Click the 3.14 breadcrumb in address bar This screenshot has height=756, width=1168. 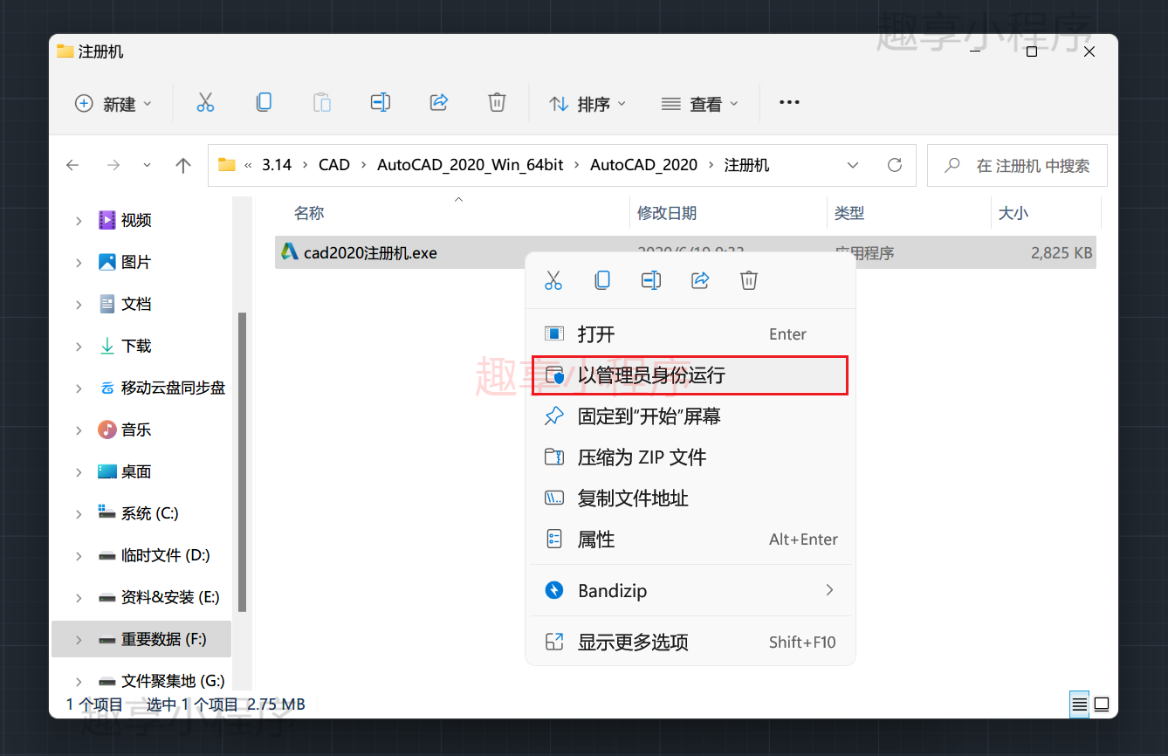(x=277, y=165)
